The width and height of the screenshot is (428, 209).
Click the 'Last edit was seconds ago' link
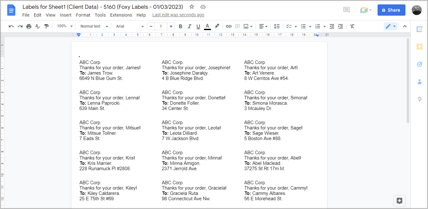178,15
